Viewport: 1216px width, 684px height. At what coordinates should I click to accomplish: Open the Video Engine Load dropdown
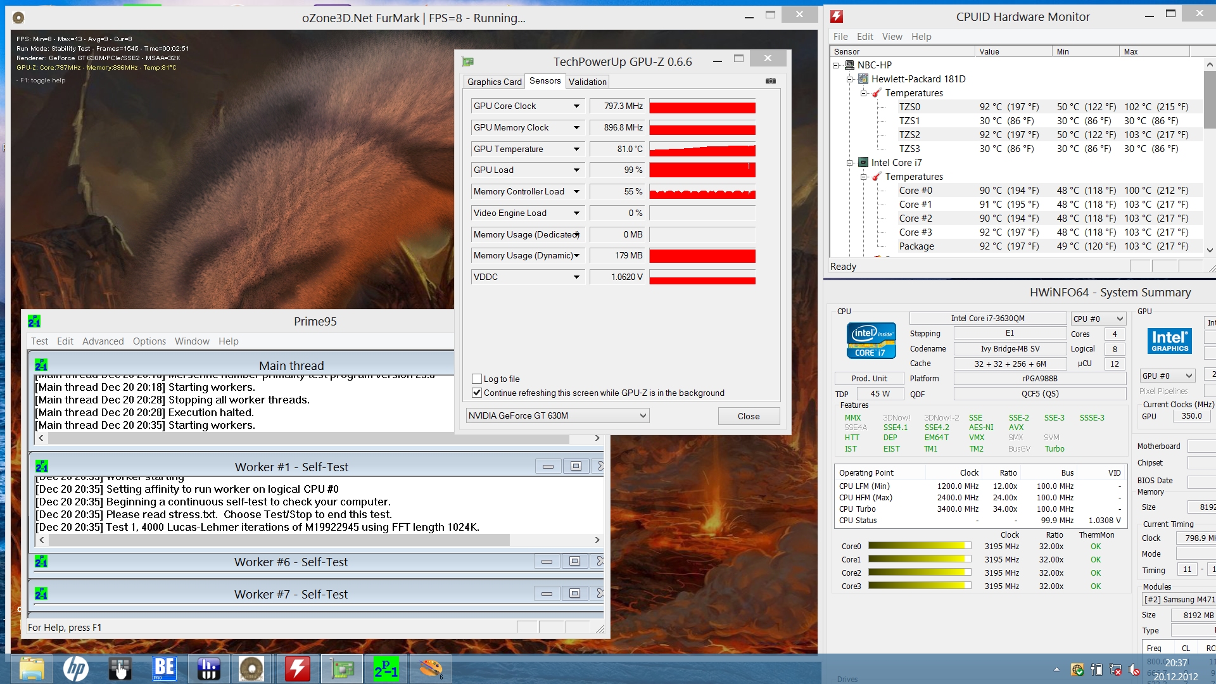pyautogui.click(x=576, y=213)
